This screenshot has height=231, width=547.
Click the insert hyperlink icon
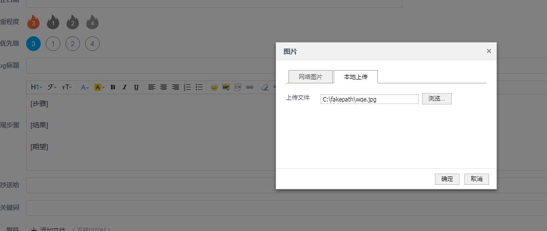[250, 87]
